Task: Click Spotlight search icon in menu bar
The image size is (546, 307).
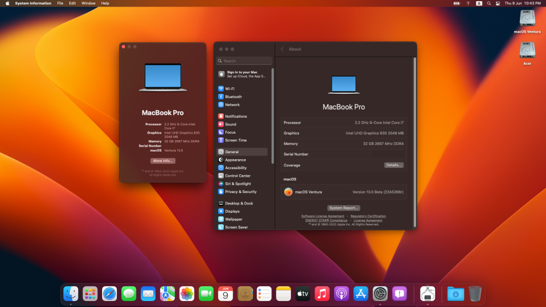Action: tap(489, 3)
